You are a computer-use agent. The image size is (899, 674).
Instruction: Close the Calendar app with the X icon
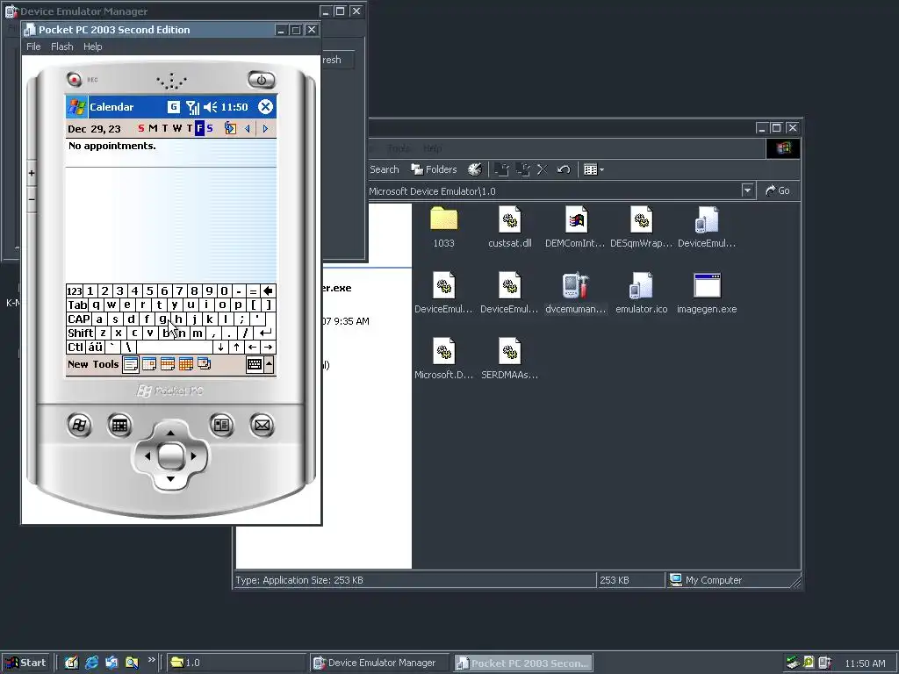pos(265,106)
